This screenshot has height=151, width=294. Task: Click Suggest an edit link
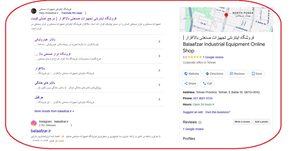click(193, 112)
